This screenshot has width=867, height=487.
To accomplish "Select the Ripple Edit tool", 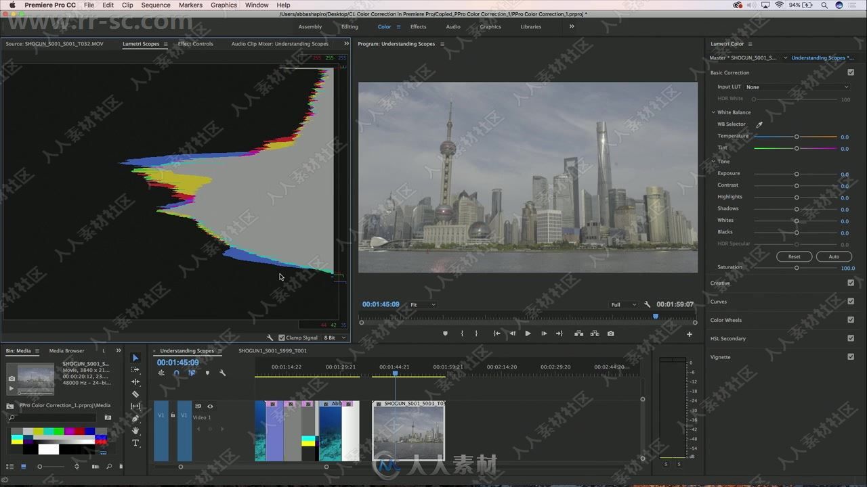I will 135,382.
